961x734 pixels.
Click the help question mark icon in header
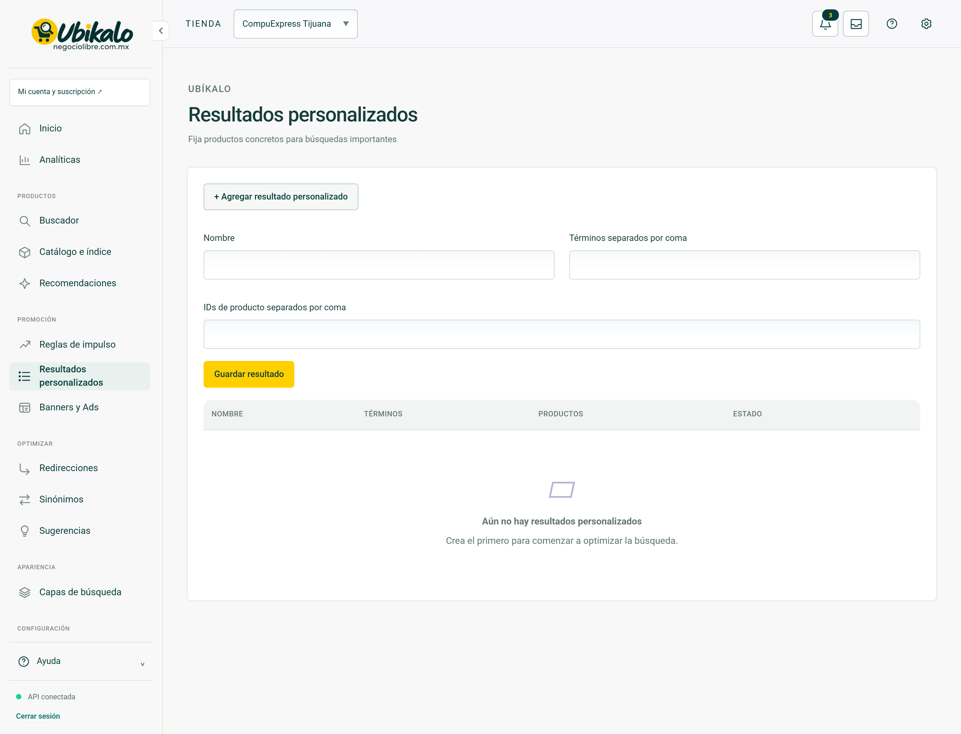point(892,24)
